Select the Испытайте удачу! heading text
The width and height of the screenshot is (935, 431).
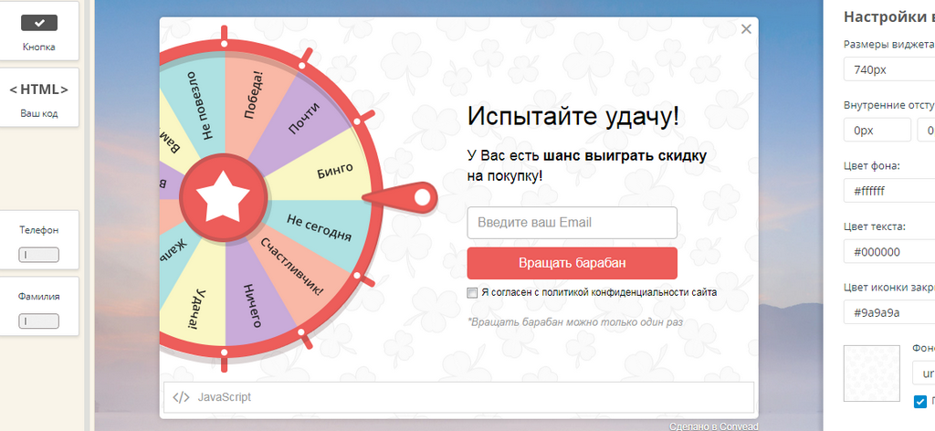pos(573,116)
